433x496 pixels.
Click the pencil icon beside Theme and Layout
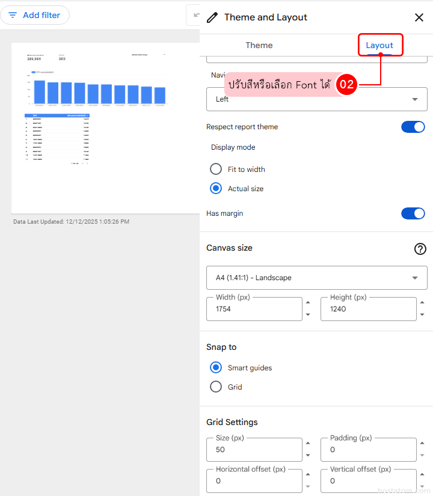point(212,17)
